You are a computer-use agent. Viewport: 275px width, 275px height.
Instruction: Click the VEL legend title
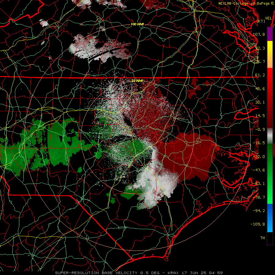pyautogui.click(x=268, y=18)
